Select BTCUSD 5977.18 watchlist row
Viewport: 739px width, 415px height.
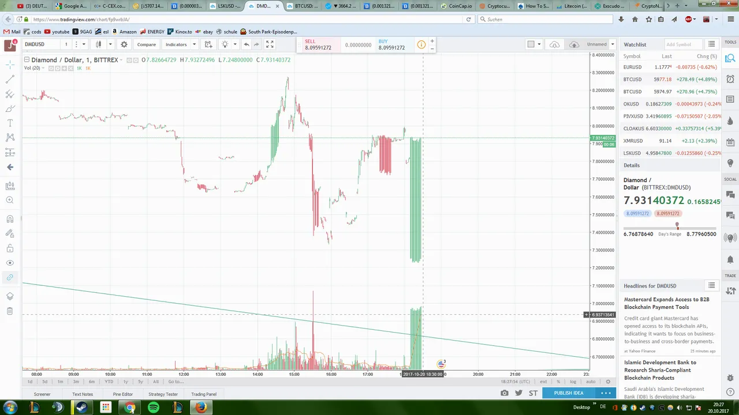coord(670,80)
